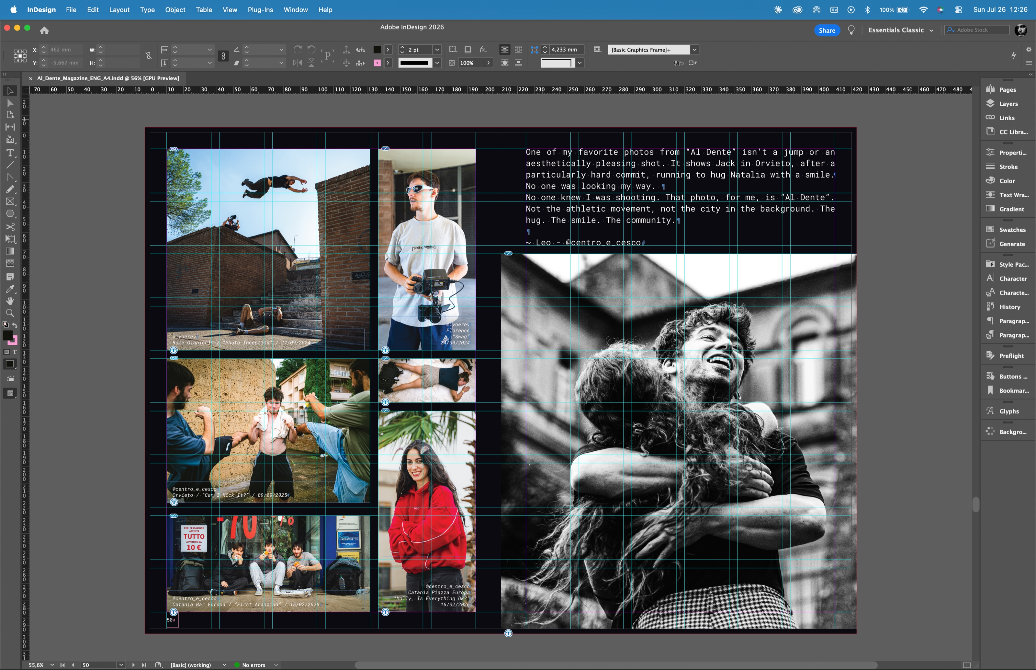The width and height of the screenshot is (1036, 670).
Task: Expand the corner options shape dropdown
Action: click(580, 63)
